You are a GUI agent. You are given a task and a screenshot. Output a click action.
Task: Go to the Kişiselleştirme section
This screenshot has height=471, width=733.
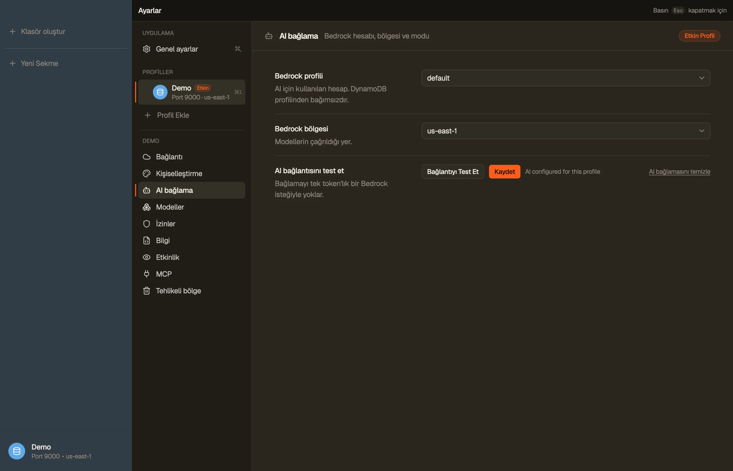pos(192,174)
